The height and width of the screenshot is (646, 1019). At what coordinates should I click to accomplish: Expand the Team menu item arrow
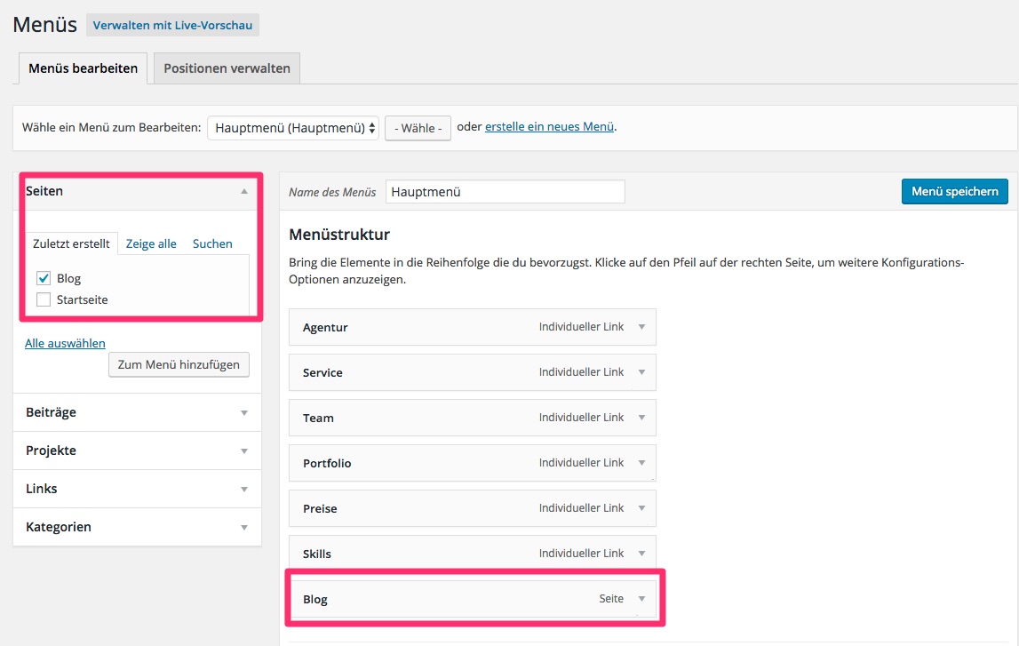click(641, 418)
